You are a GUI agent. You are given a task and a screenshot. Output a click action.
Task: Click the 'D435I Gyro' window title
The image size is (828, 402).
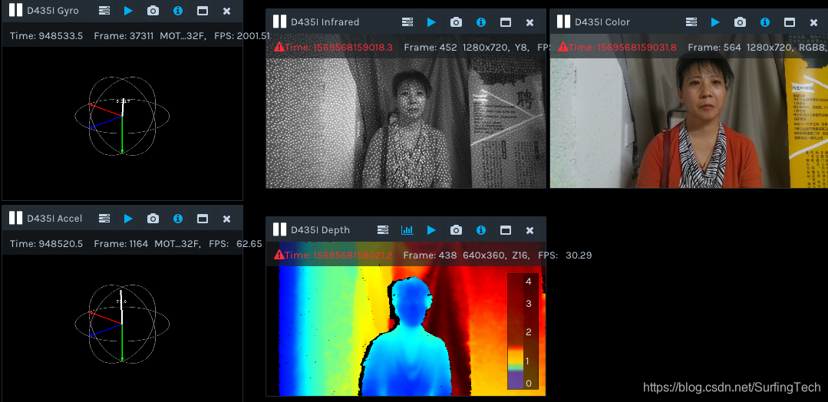coord(53,11)
